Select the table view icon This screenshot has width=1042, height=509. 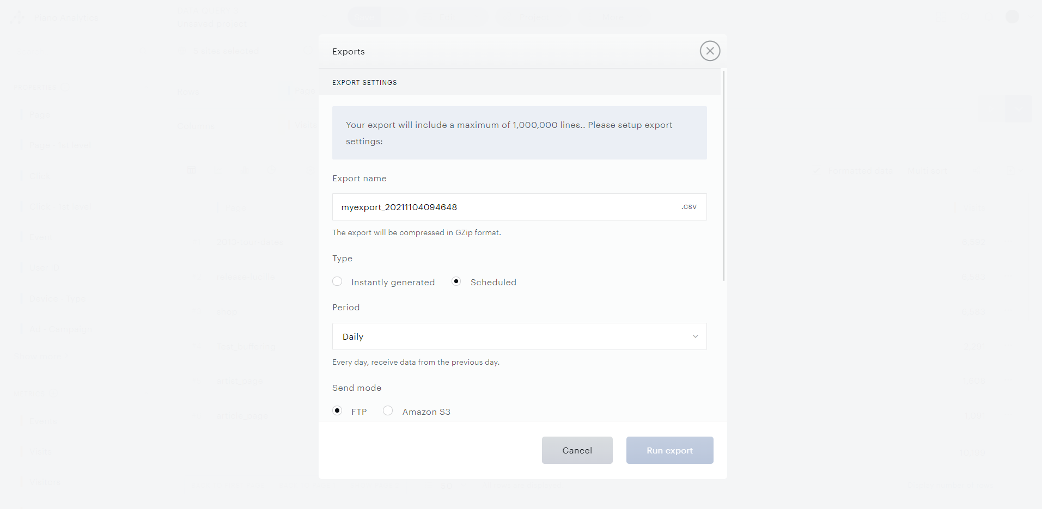(x=192, y=170)
